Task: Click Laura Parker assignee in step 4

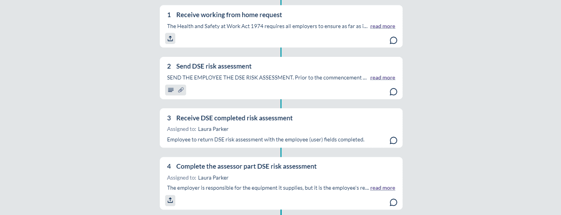Action: pos(213,178)
